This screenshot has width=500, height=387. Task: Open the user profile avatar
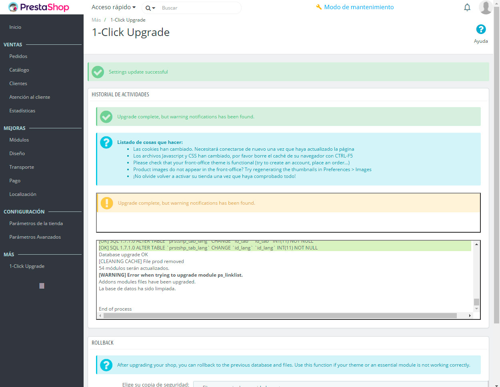point(486,7)
